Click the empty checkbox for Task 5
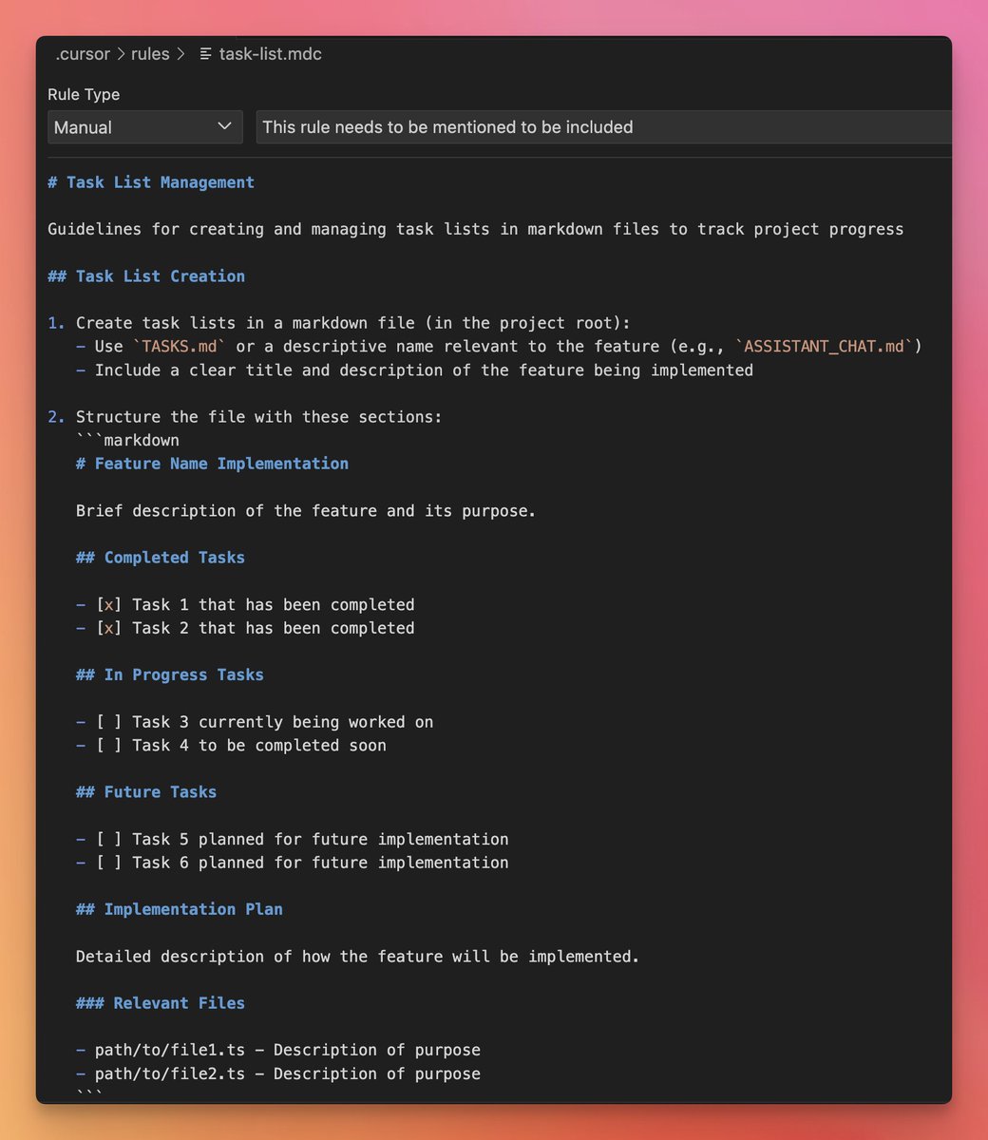The width and height of the screenshot is (988, 1140). 108,840
